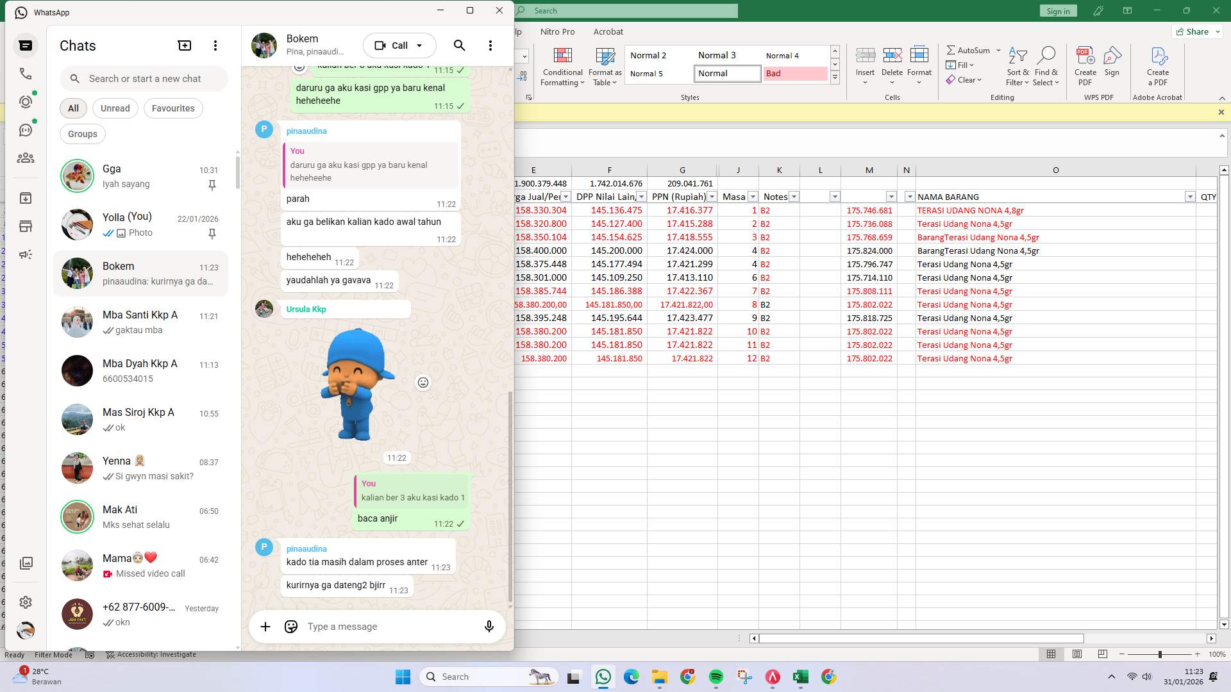Click the Sign in button

click(1058, 10)
